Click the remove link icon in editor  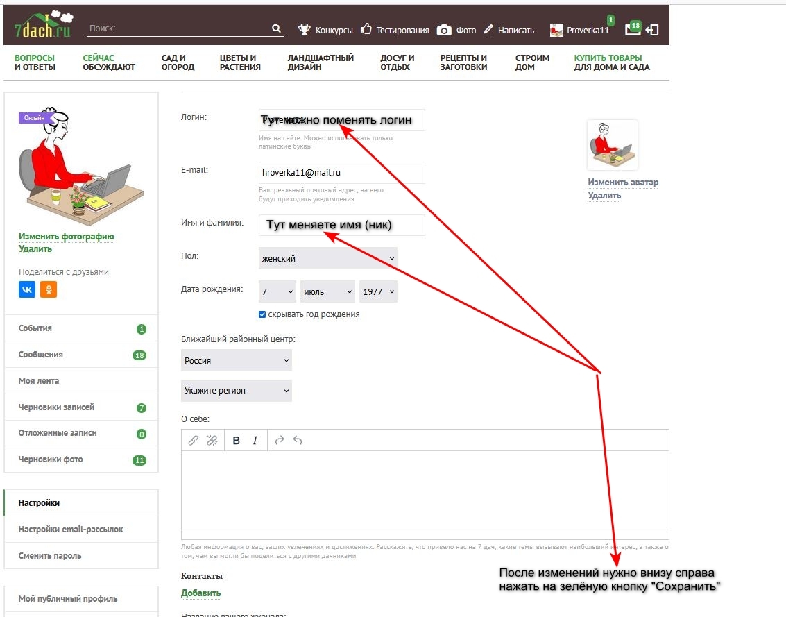click(212, 441)
